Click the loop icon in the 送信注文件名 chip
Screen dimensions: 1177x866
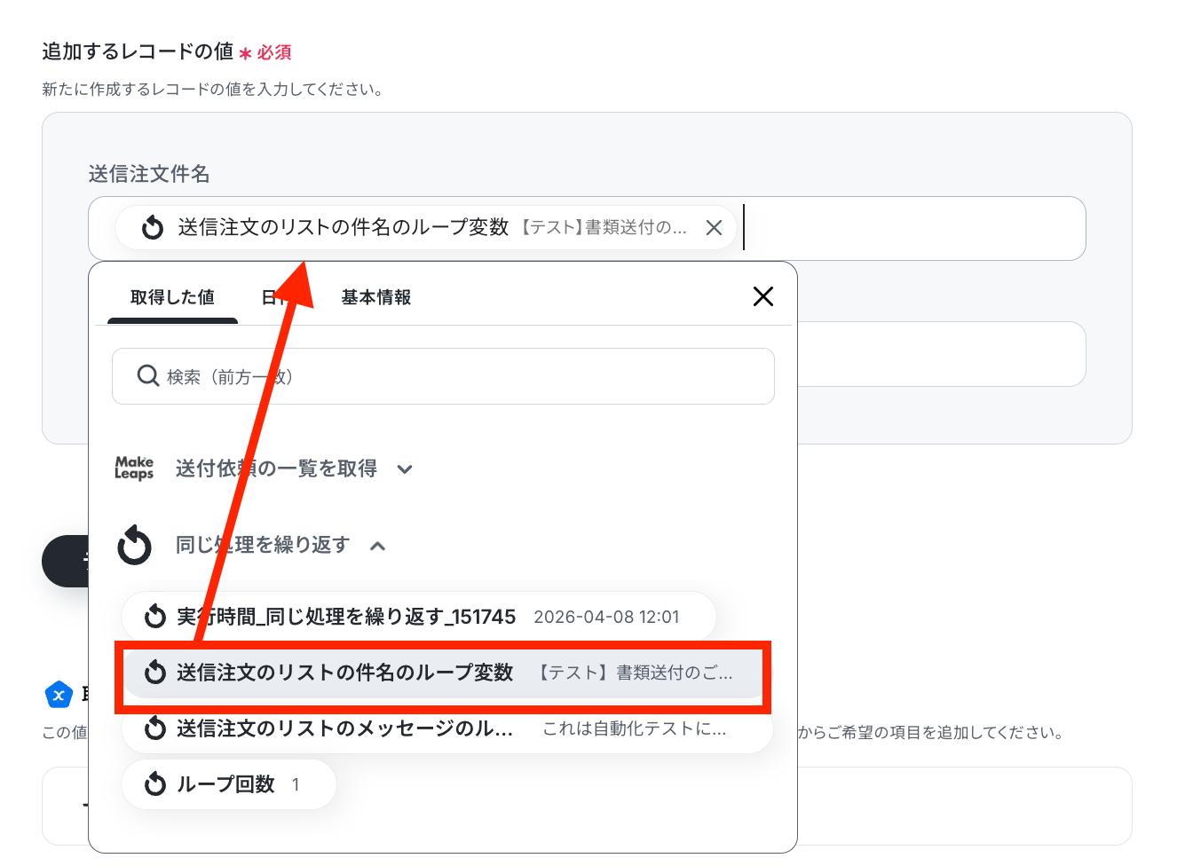pos(153,228)
